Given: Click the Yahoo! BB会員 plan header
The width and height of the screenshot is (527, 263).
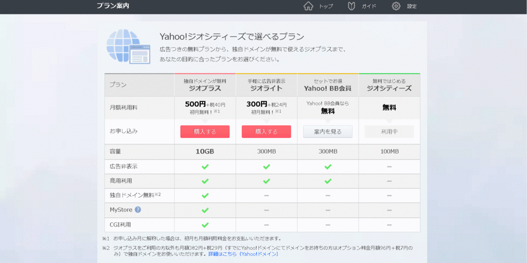Looking at the screenshot, I should tap(328, 85).
